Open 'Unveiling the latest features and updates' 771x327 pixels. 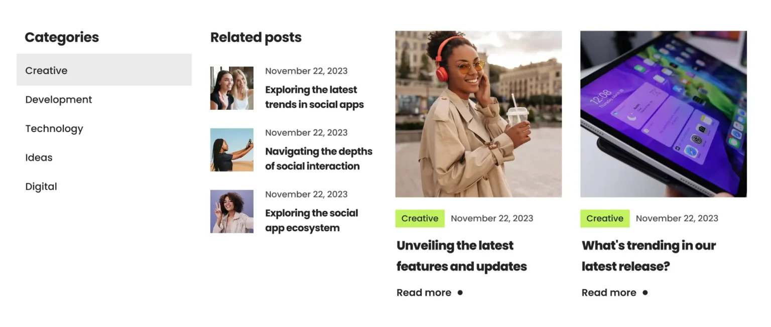pos(462,256)
